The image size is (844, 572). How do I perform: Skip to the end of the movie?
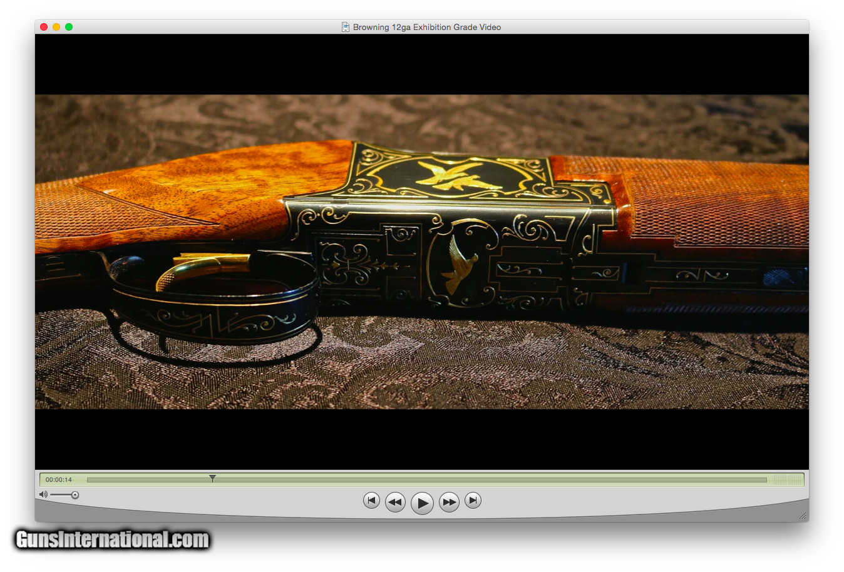coord(473,501)
